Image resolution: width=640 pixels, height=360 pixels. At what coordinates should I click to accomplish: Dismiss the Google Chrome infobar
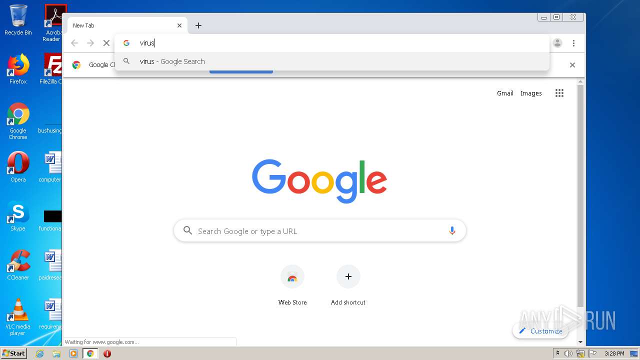[x=572, y=65]
